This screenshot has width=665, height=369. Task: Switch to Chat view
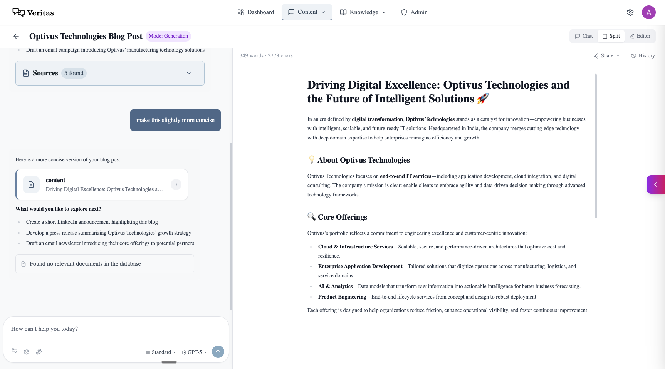tap(583, 36)
